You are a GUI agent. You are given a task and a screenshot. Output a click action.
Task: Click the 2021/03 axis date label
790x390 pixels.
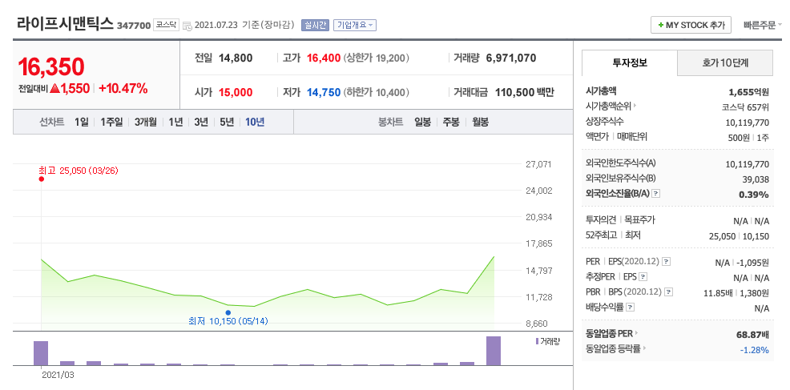point(58,375)
